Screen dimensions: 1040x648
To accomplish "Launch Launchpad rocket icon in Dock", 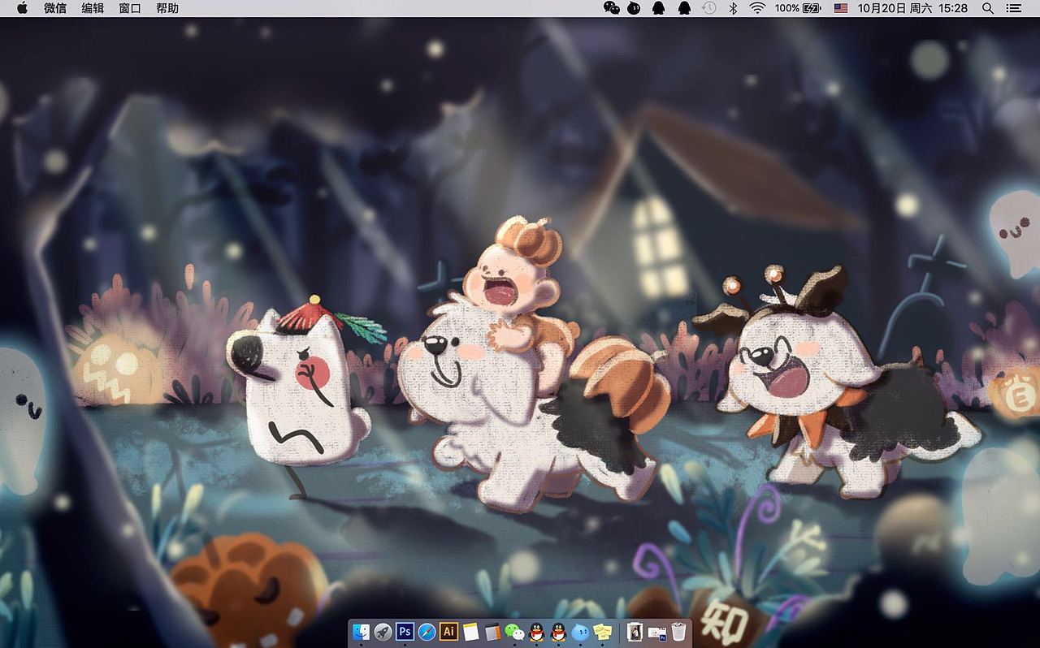I will pos(383,632).
